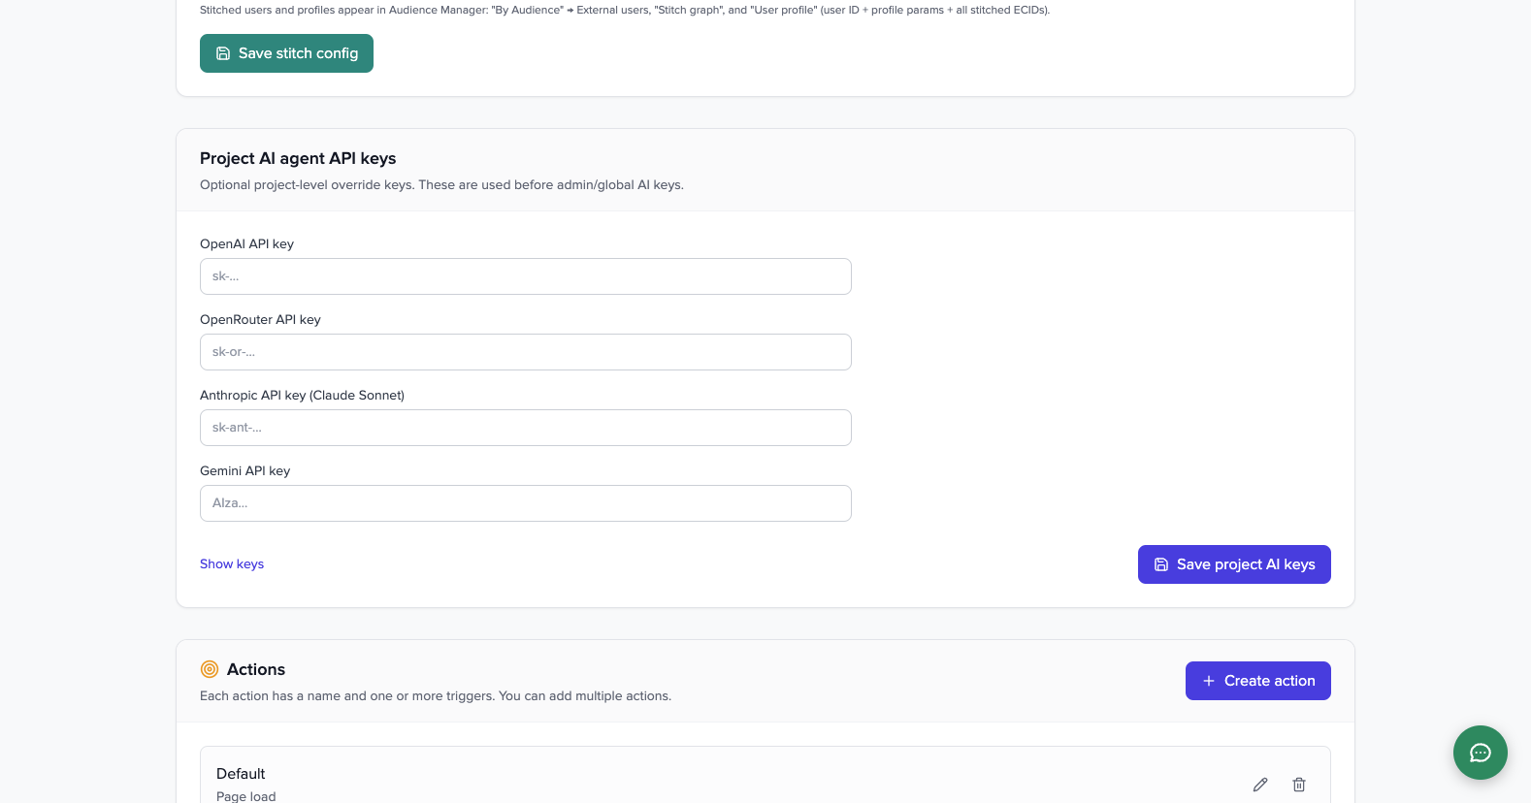Focus the OpenAI API key field
The height and width of the screenshot is (803, 1531).
(x=525, y=276)
